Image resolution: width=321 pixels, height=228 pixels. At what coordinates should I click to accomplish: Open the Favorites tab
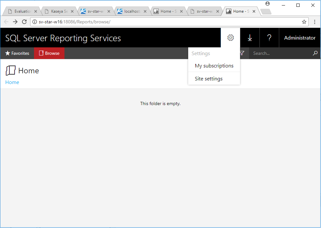[17, 53]
